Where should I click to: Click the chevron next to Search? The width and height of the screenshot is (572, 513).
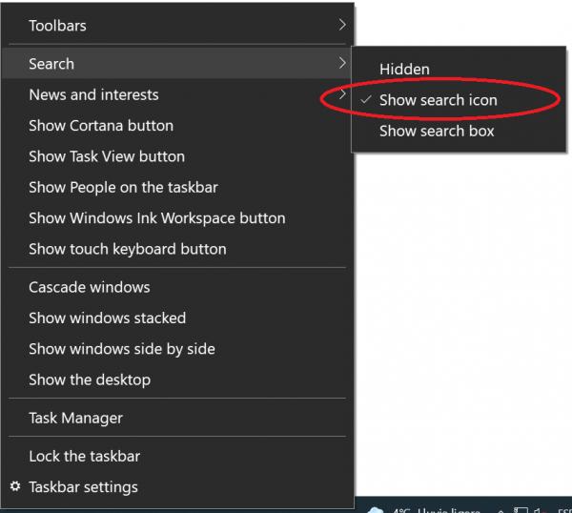pos(342,63)
